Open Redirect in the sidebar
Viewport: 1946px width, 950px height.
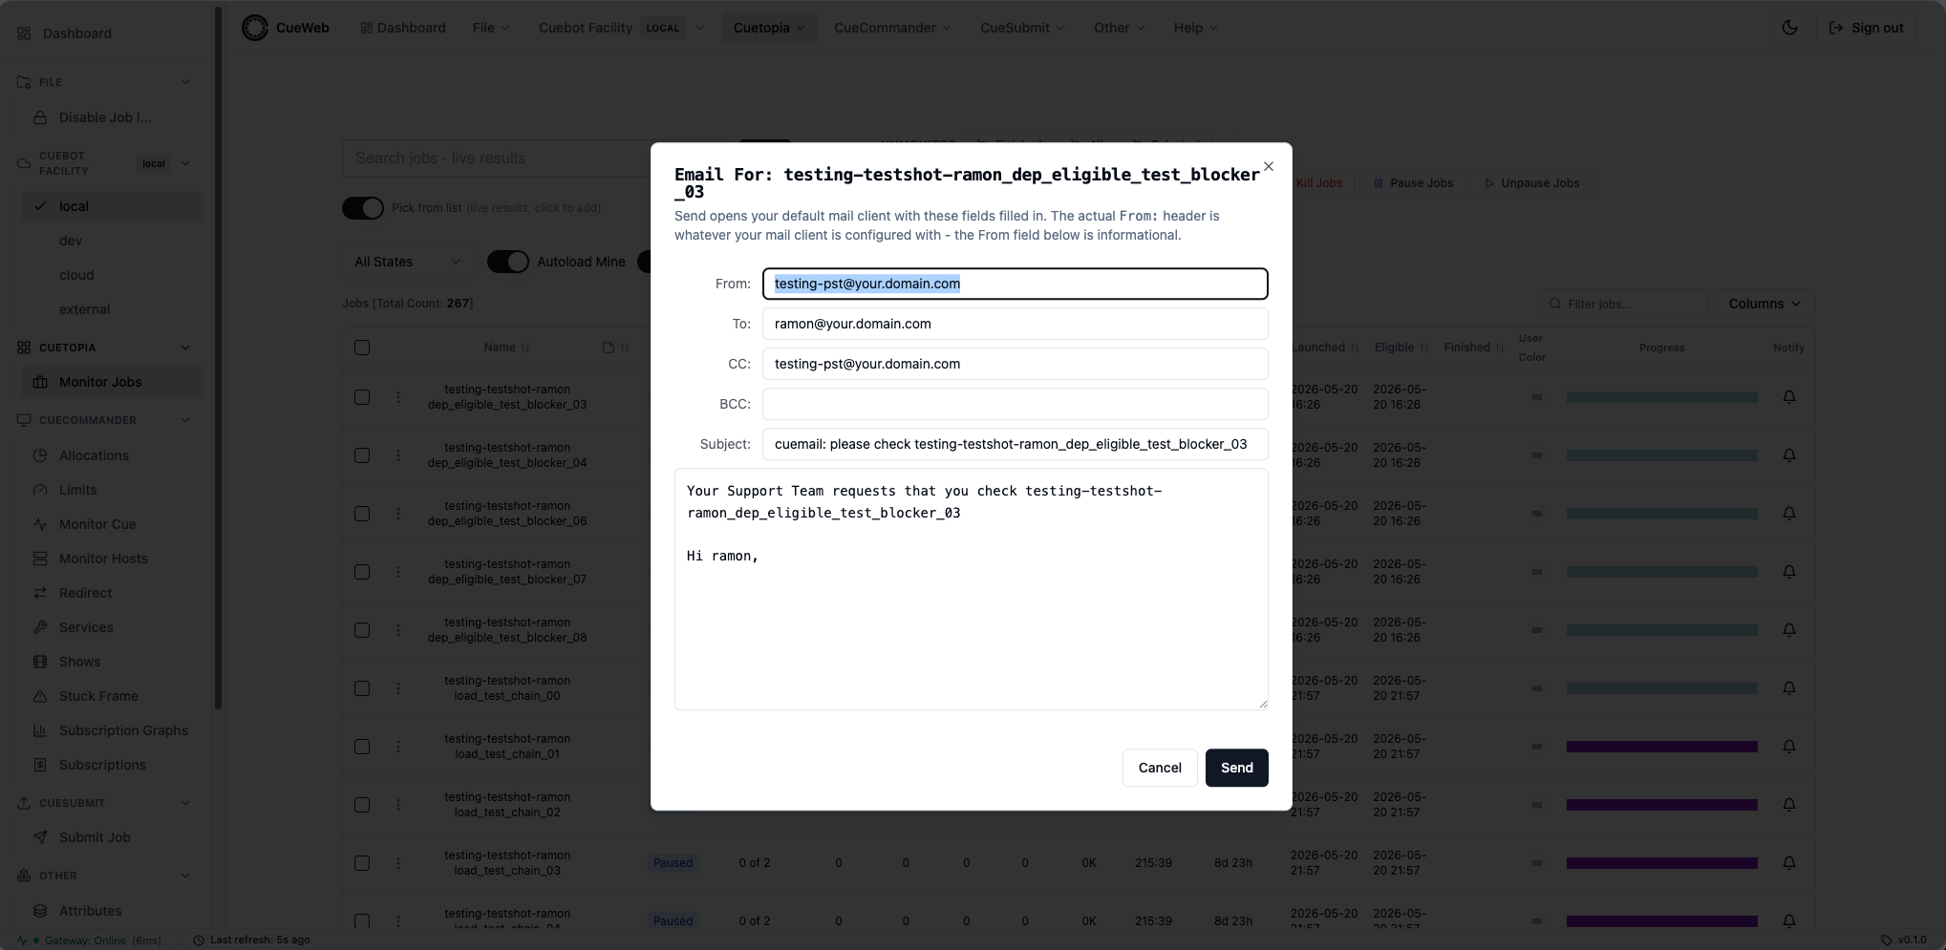tap(85, 593)
